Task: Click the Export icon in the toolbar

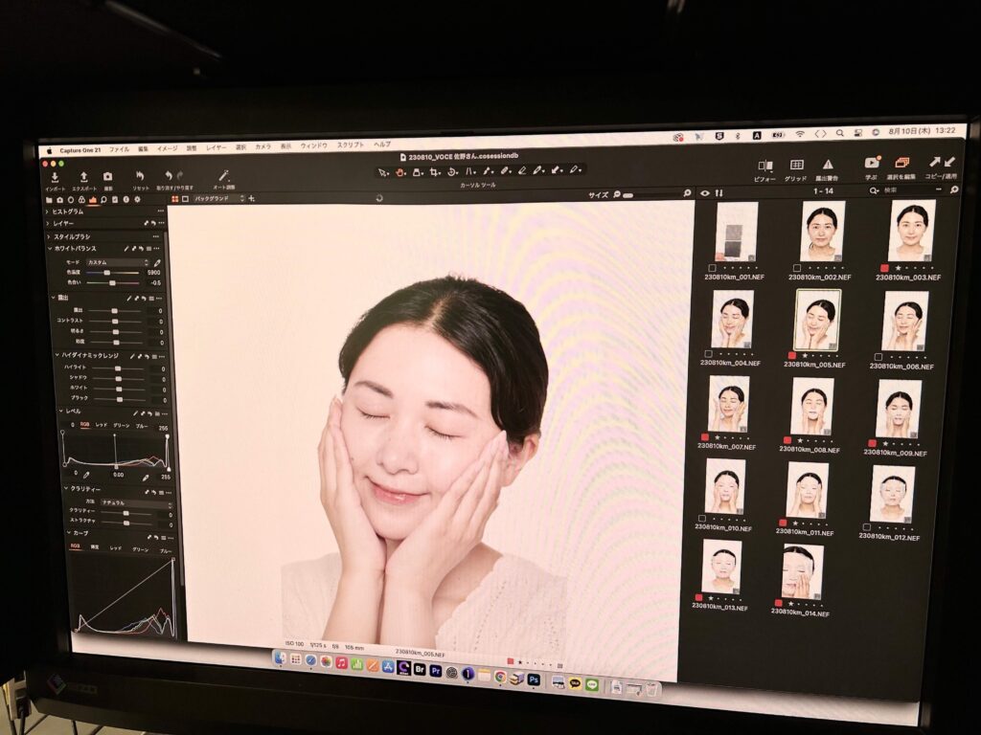Action: point(83,176)
